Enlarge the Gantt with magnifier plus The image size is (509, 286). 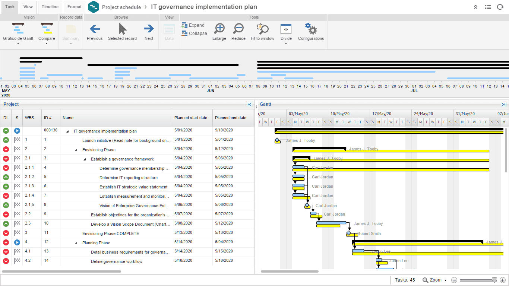(x=219, y=29)
